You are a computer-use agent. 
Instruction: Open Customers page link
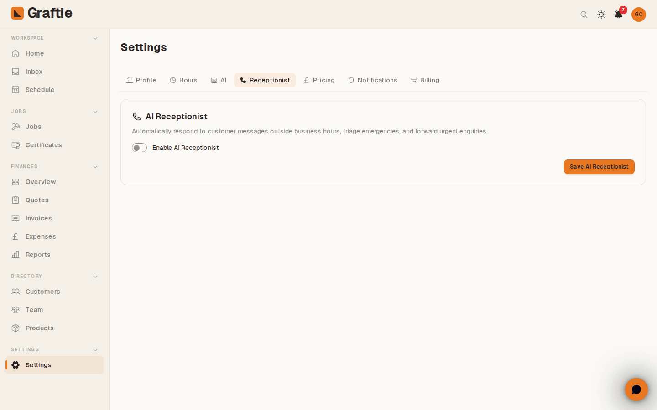tap(54, 292)
